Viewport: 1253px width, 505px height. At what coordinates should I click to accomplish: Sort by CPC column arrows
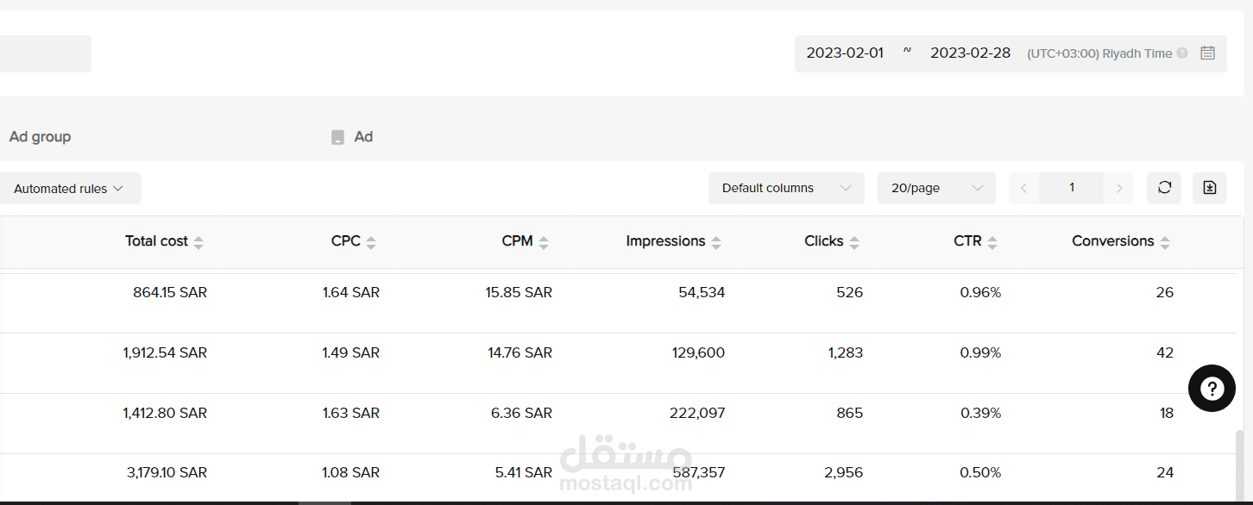pyautogui.click(x=371, y=242)
